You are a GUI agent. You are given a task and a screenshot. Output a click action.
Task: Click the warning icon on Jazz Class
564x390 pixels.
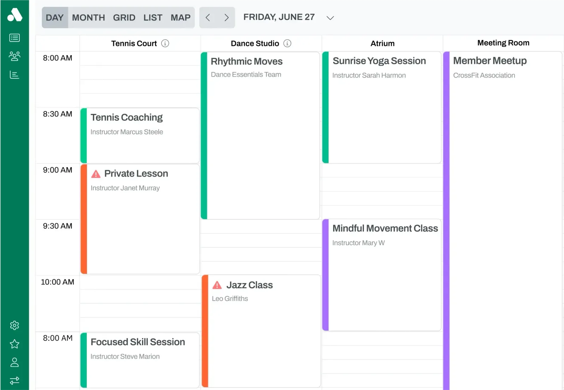click(x=217, y=285)
